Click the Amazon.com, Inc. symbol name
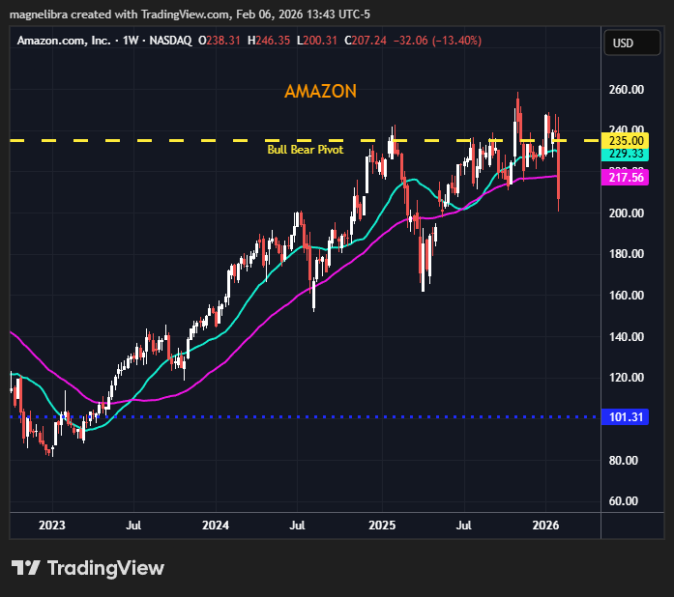 pos(64,41)
